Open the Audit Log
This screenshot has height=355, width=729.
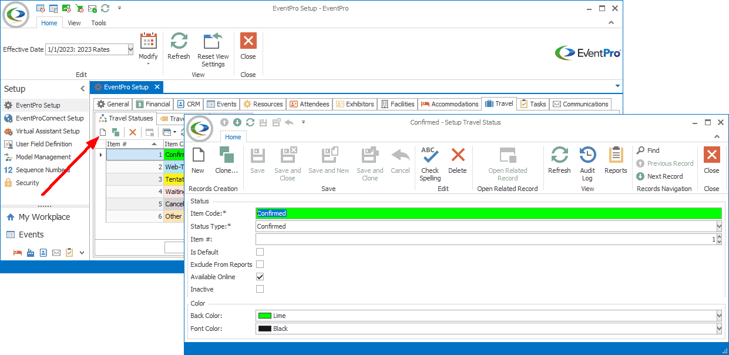[587, 165]
